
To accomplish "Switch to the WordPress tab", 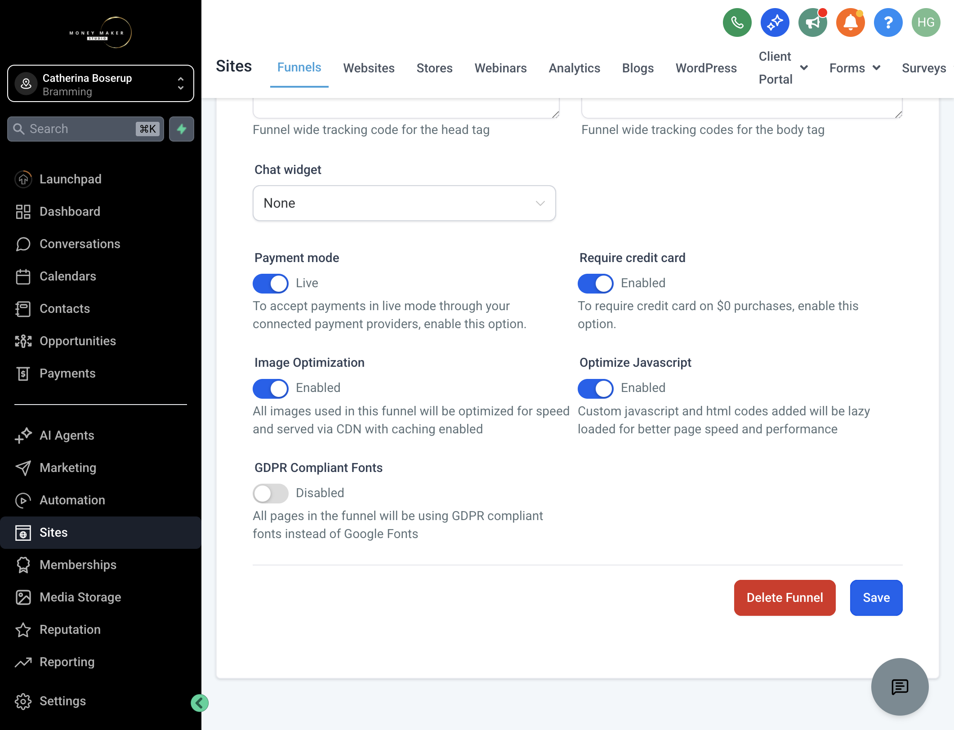I will click(x=706, y=68).
